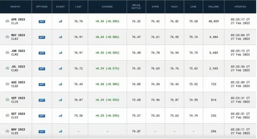Open the OCT 2023 CLV3 contract link
This screenshot has width=257, height=139.
[18, 116]
